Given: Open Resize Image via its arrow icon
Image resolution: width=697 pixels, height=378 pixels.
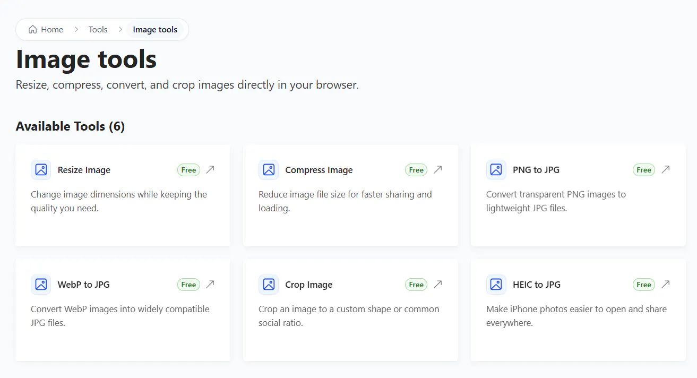Looking at the screenshot, I should coord(210,169).
